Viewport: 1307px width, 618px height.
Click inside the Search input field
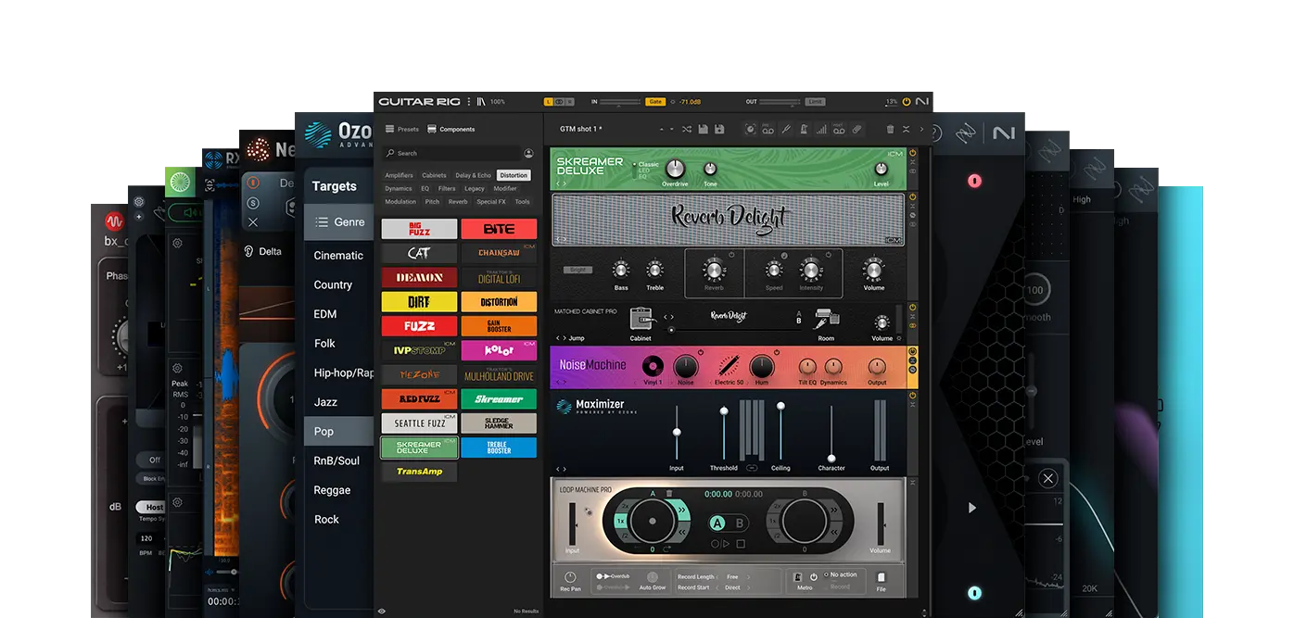click(452, 153)
